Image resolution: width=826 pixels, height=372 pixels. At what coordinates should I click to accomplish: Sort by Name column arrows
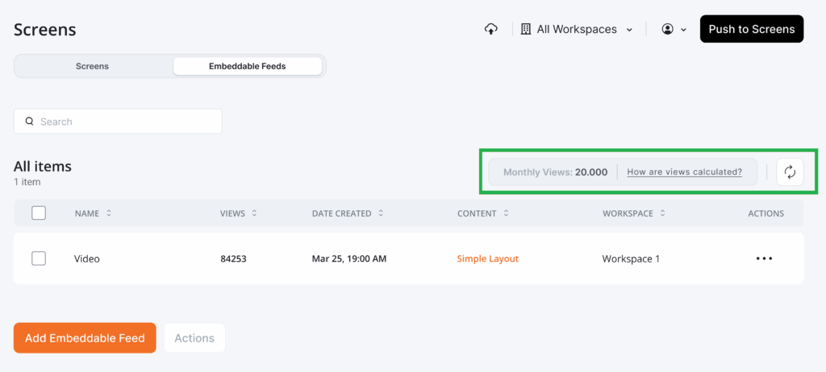(x=109, y=213)
